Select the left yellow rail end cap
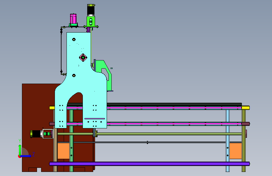Screen dimensions: 272x176 pyautogui.click(x=52, y=108)
